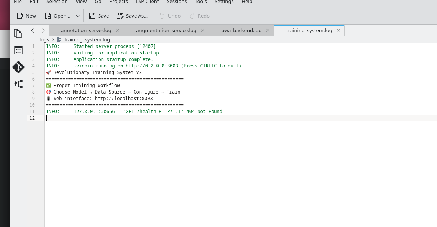
Task: Open the Go menu
Action: (98, 2)
